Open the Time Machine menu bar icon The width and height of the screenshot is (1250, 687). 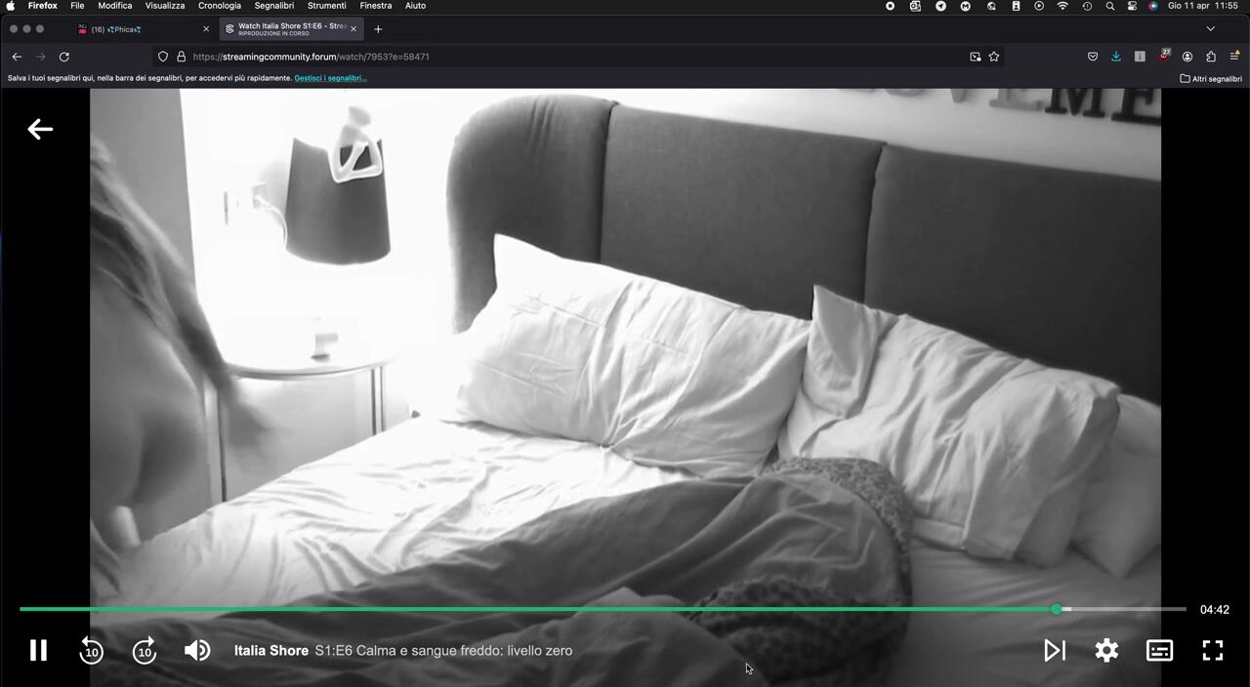pyautogui.click(x=1087, y=6)
